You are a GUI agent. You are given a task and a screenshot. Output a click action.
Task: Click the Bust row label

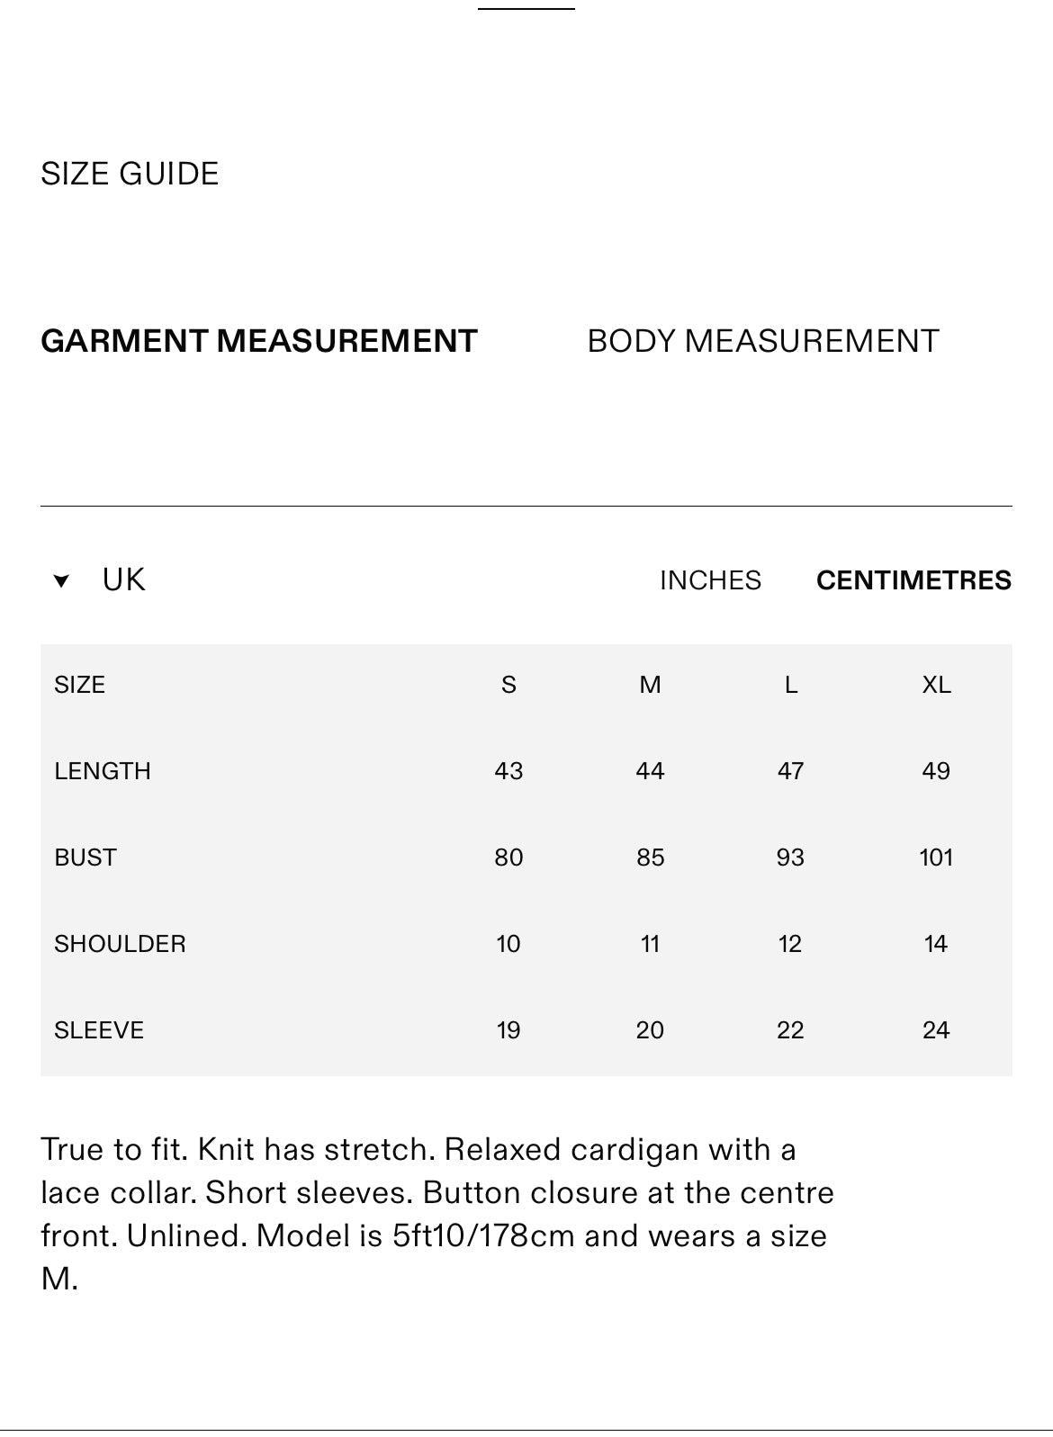(x=85, y=858)
